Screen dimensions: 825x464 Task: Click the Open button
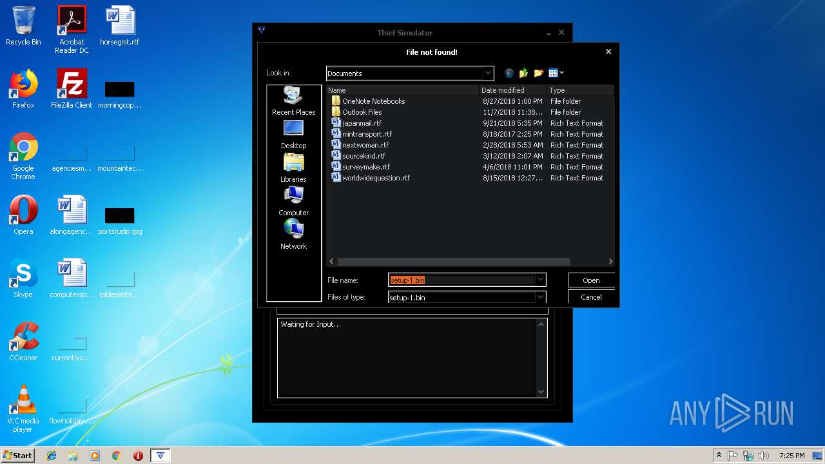591,280
